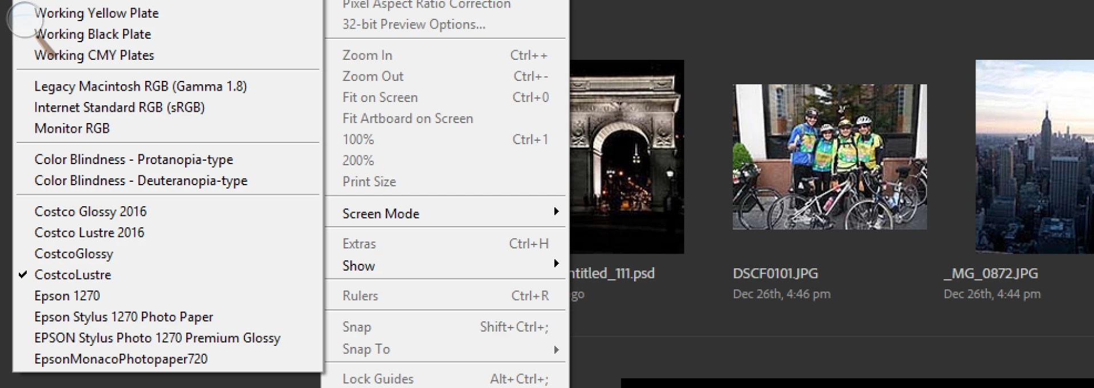
Task: Toggle Extras in View menu
Action: tap(446, 244)
